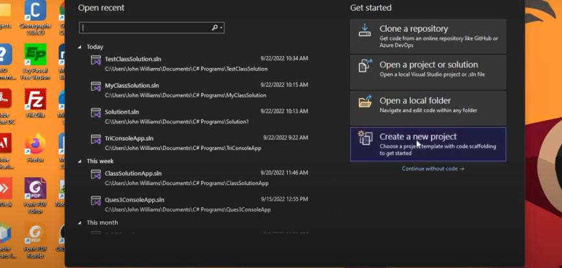Select Solution1.sln file name
The height and width of the screenshot is (268, 562).
point(122,112)
